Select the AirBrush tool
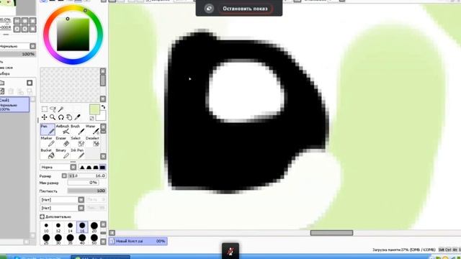Image resolution: width=461 pixels, height=259 pixels. (x=63, y=129)
